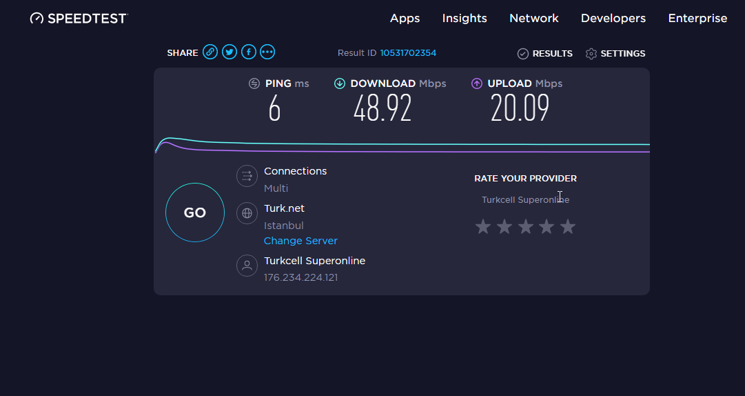The image size is (745, 396).
Task: Open Result ID 10531702354 link
Action: [x=408, y=52]
